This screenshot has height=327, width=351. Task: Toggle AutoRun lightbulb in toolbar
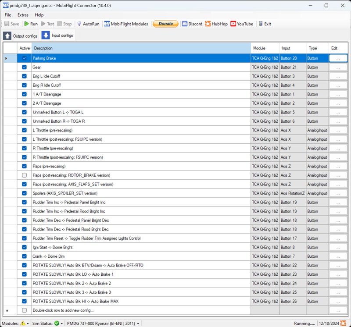click(88, 24)
